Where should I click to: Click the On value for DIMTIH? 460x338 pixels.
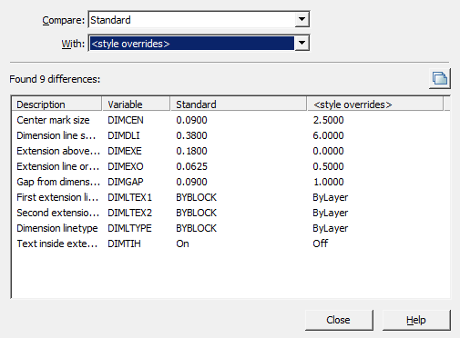(182, 244)
